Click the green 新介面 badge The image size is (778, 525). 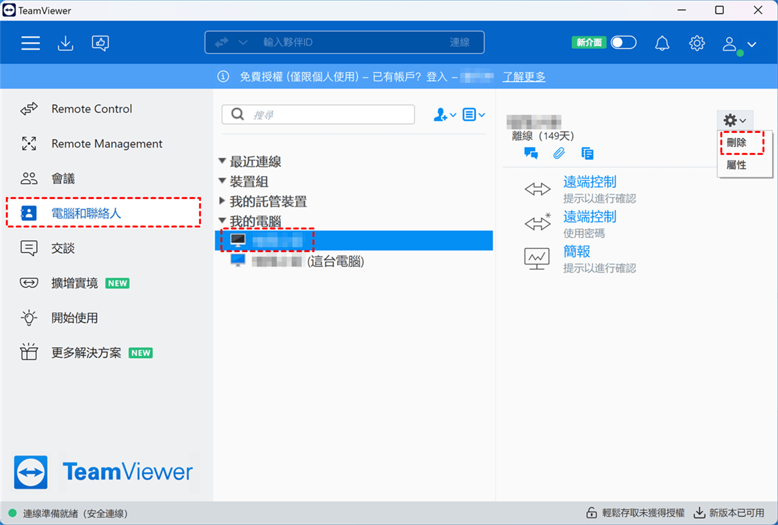tap(589, 43)
